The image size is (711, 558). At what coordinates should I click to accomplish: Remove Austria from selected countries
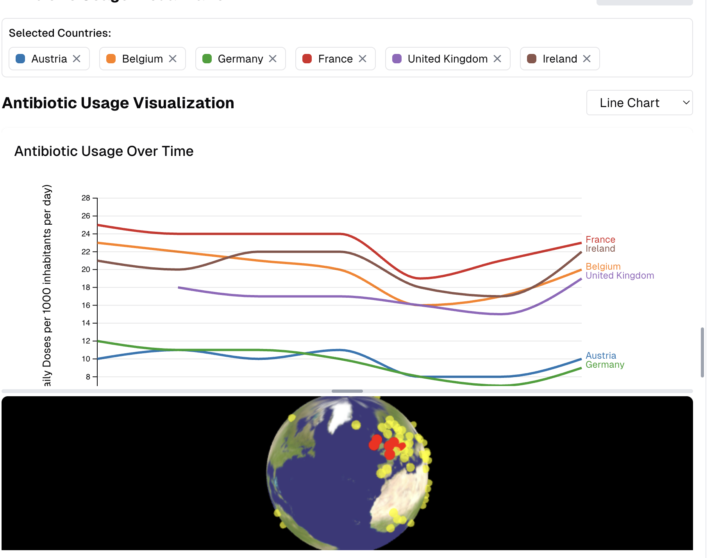[x=77, y=59]
